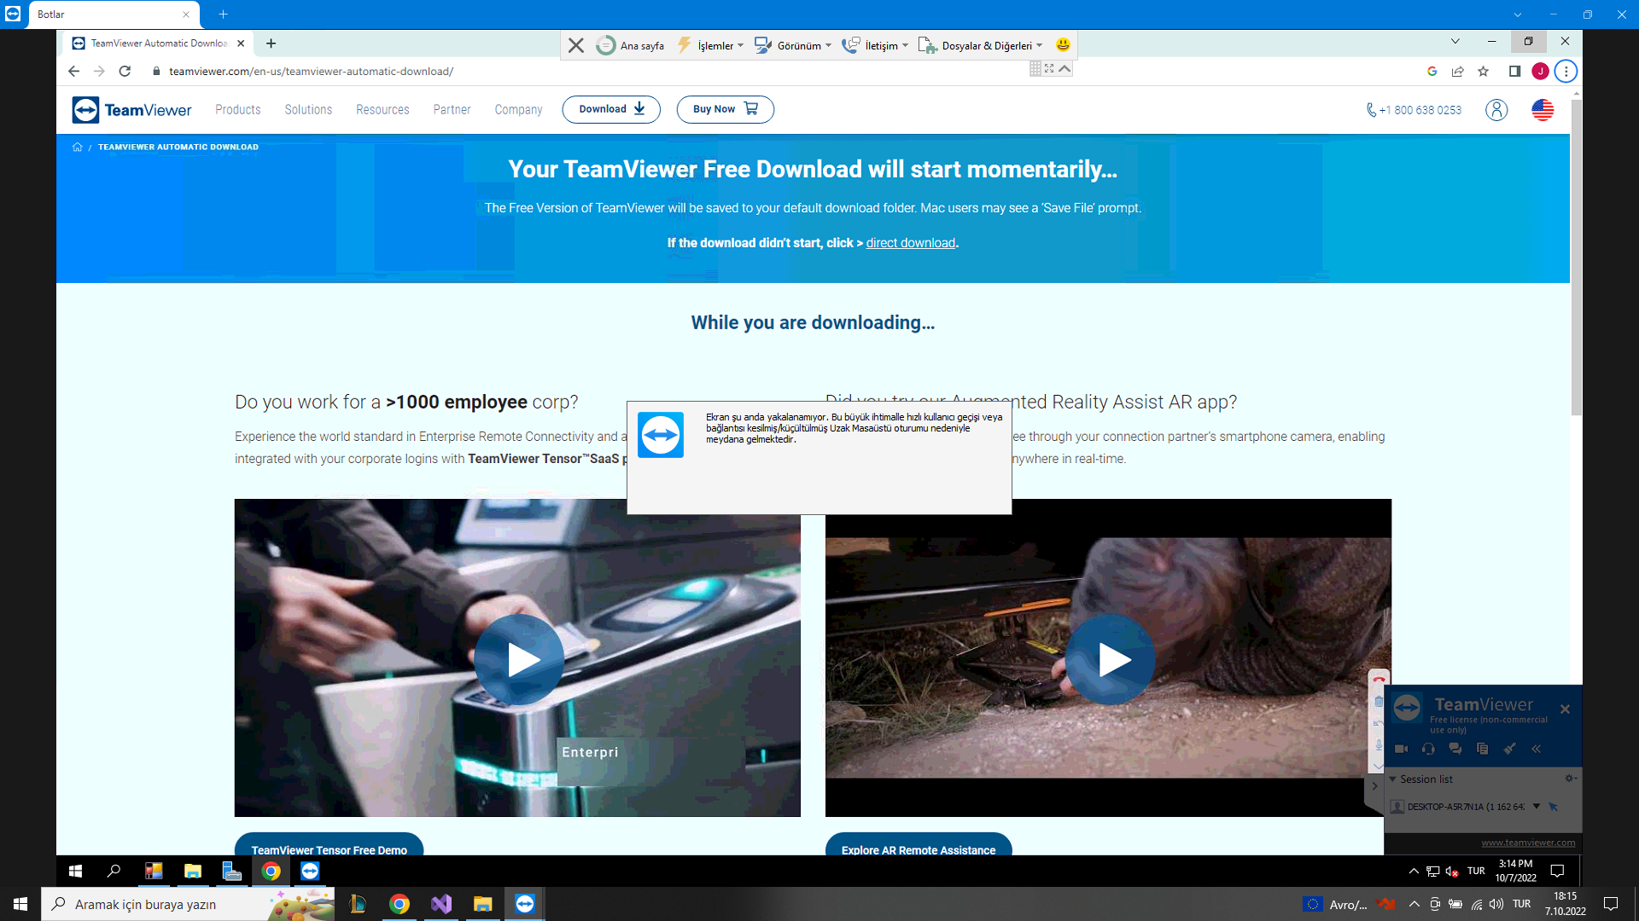Open the Products navigation menu
The width and height of the screenshot is (1639, 921).
point(238,110)
